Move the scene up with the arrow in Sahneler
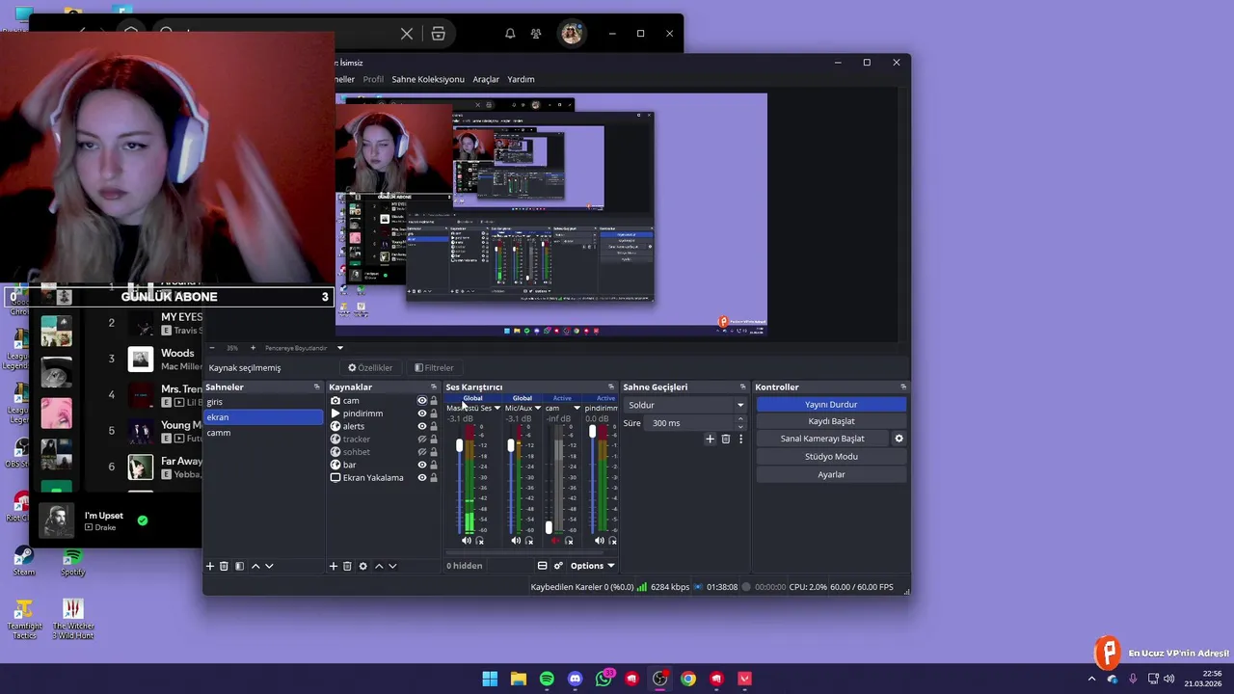This screenshot has width=1234, height=694. coord(255,566)
